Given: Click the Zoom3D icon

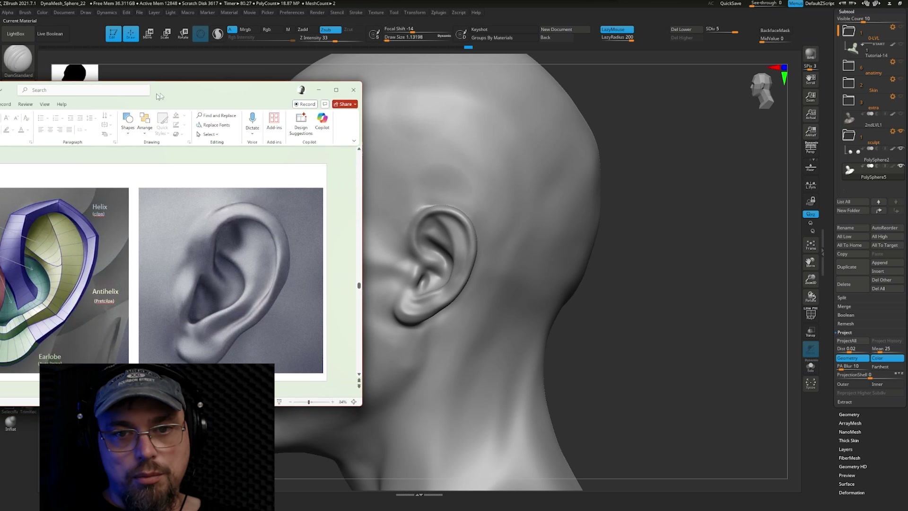Looking at the screenshot, I should click(x=811, y=279).
